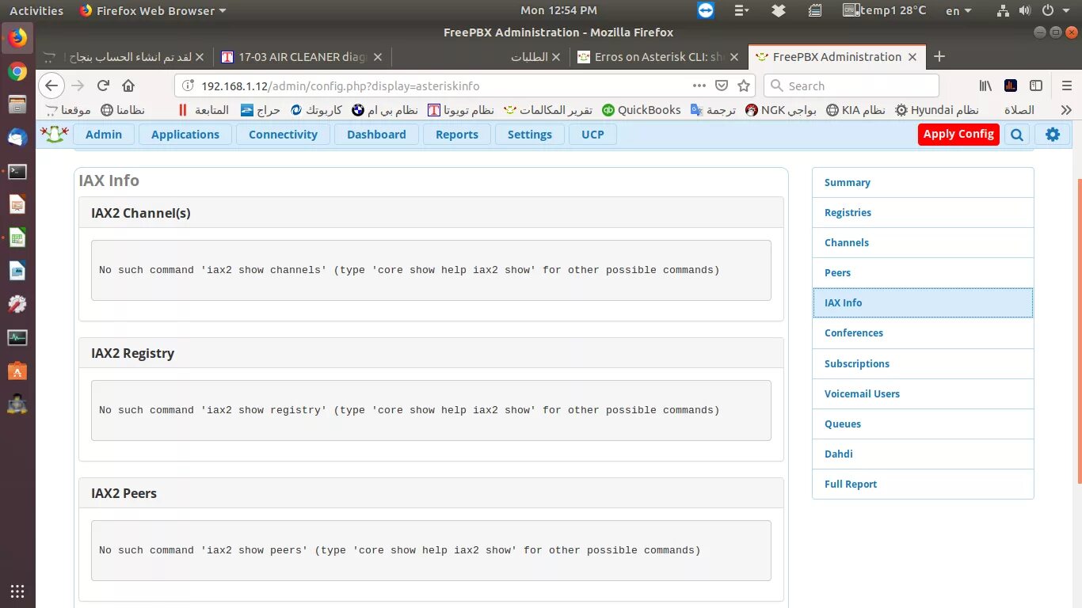
Task: Open the QuickBooks bookmark
Action: 642,110
